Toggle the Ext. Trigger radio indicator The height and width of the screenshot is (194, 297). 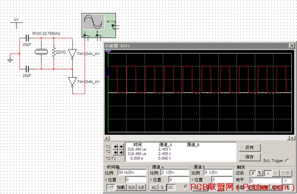pos(287,161)
